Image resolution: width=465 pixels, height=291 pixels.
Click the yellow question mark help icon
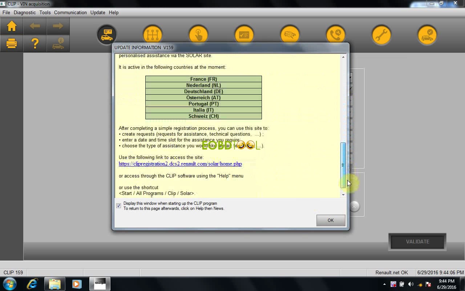click(x=35, y=44)
